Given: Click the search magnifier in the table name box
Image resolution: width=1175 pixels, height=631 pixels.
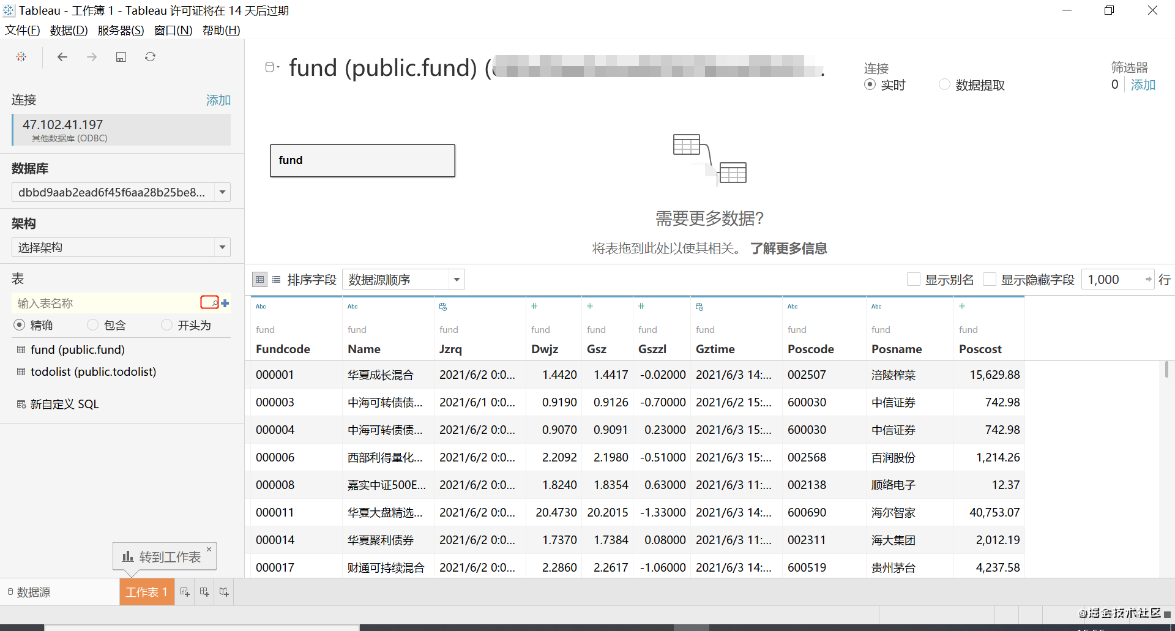Looking at the screenshot, I should click(214, 303).
